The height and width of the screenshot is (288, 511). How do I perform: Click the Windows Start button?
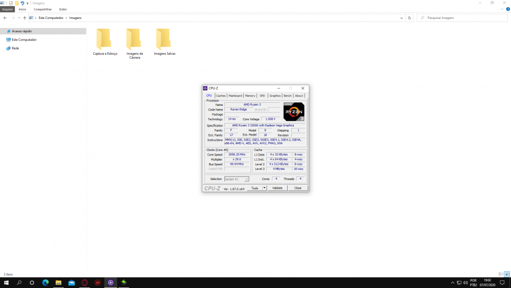6,282
